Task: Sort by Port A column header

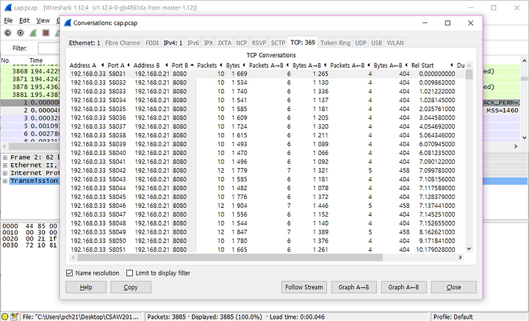Action: [x=118, y=65]
